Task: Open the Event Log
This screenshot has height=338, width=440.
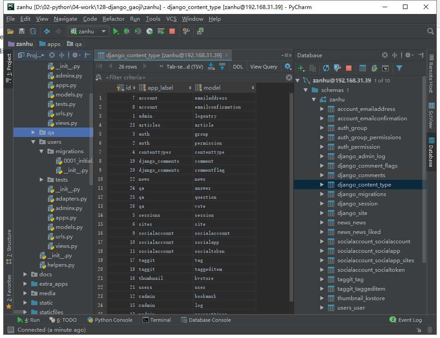Action: pos(406,320)
